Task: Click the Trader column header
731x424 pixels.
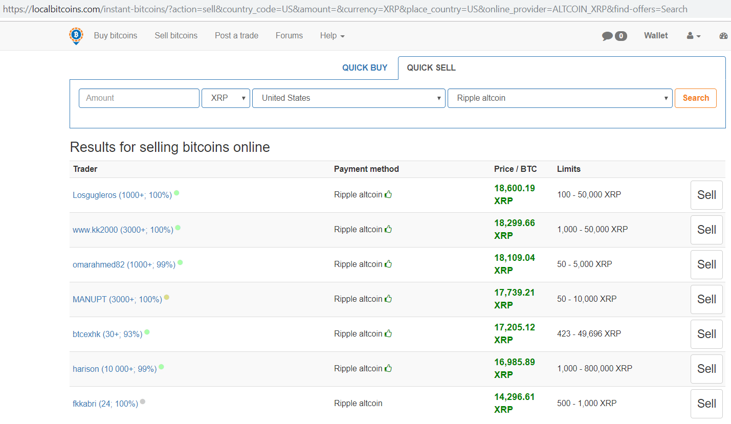Action: [x=85, y=169]
